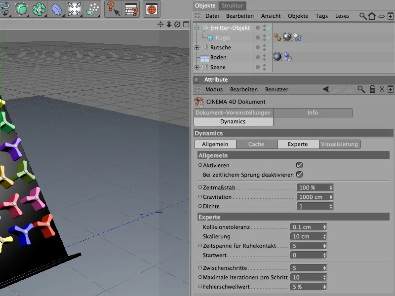
Task: Expand the Szene object hierarchy
Action: point(197,68)
